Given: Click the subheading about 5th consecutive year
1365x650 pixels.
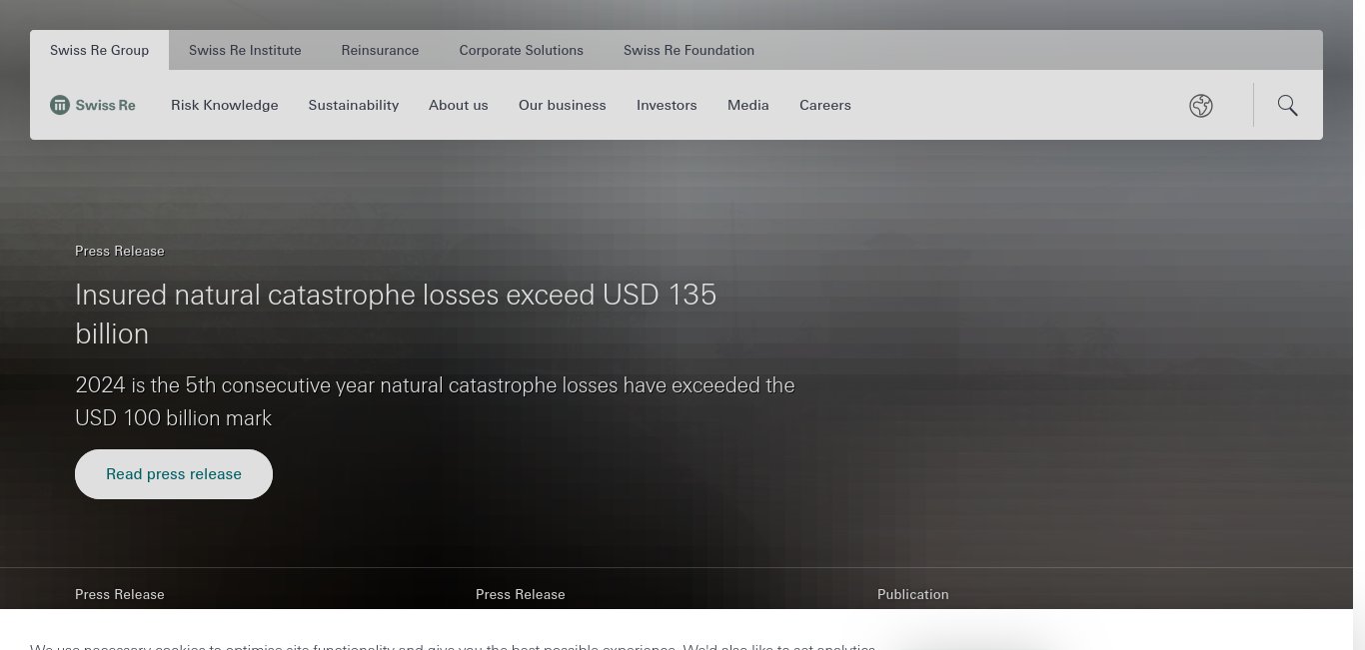Looking at the screenshot, I should pyautogui.click(x=435, y=401).
